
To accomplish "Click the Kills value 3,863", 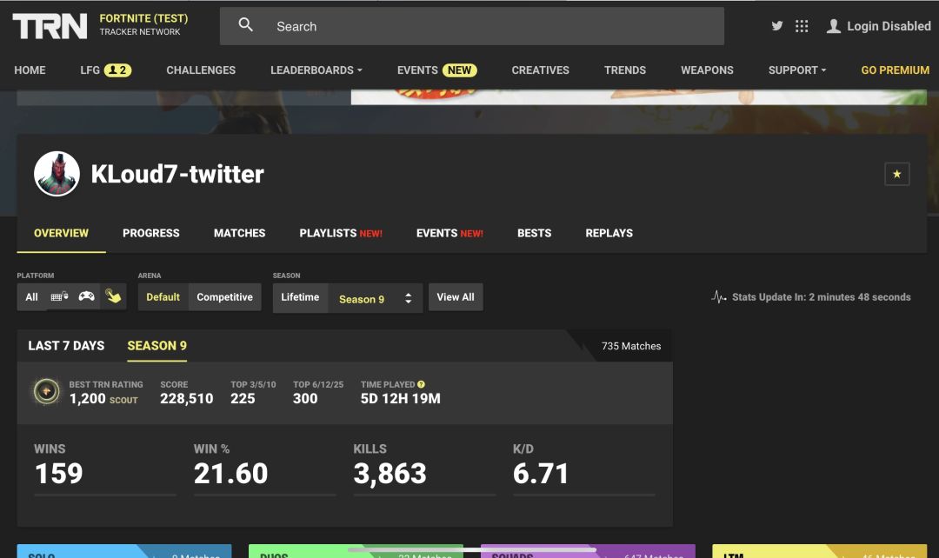I will point(390,474).
